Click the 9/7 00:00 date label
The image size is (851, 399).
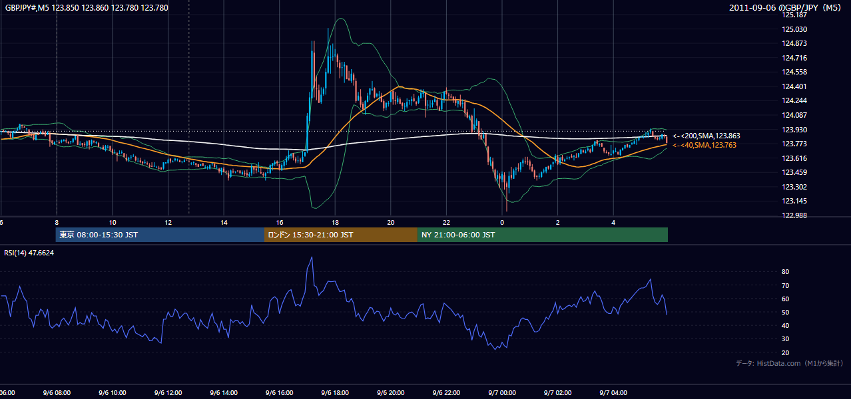point(503,393)
